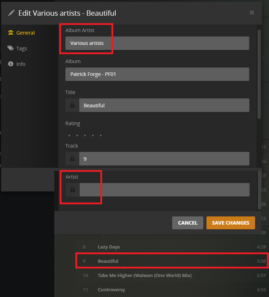This screenshot has width=269, height=297.
Task: Click the 5:57 duration of Take Me Higher
Action: point(261,275)
